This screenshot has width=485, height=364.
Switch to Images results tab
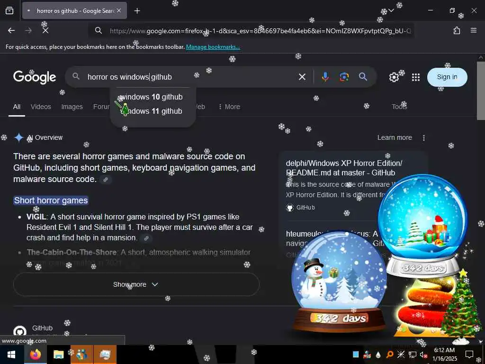pos(72,107)
